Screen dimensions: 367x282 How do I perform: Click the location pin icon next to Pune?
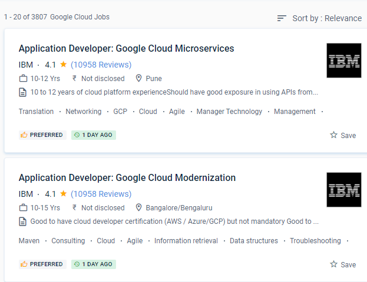click(139, 78)
